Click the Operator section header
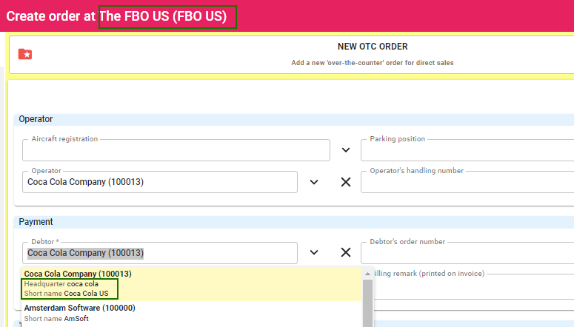This screenshot has height=327, width=574. pos(294,119)
